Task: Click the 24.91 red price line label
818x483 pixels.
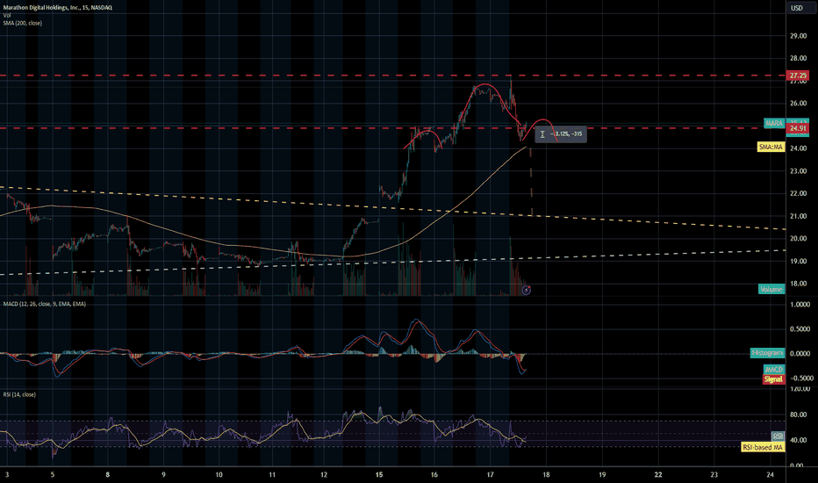Action: (798, 128)
